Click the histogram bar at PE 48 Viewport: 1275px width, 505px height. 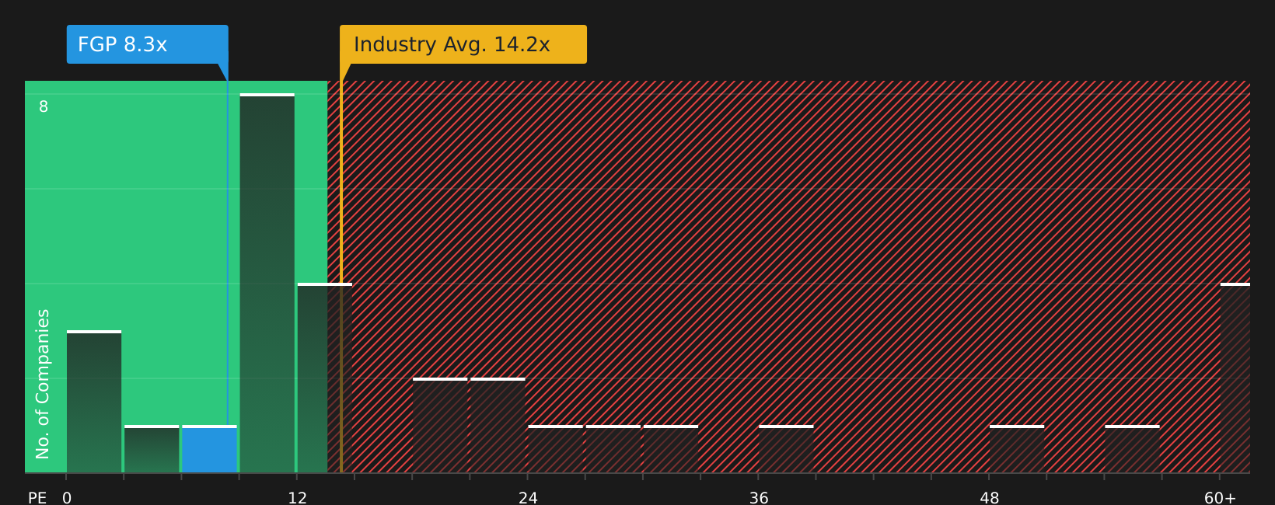tap(1017, 449)
